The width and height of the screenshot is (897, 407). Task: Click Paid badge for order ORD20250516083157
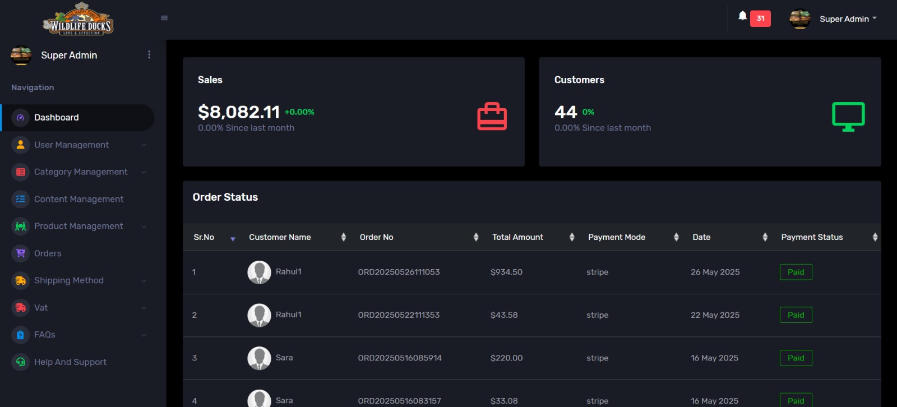click(x=796, y=400)
